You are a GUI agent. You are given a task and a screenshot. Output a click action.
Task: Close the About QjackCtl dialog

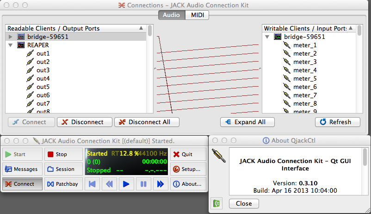point(244,203)
